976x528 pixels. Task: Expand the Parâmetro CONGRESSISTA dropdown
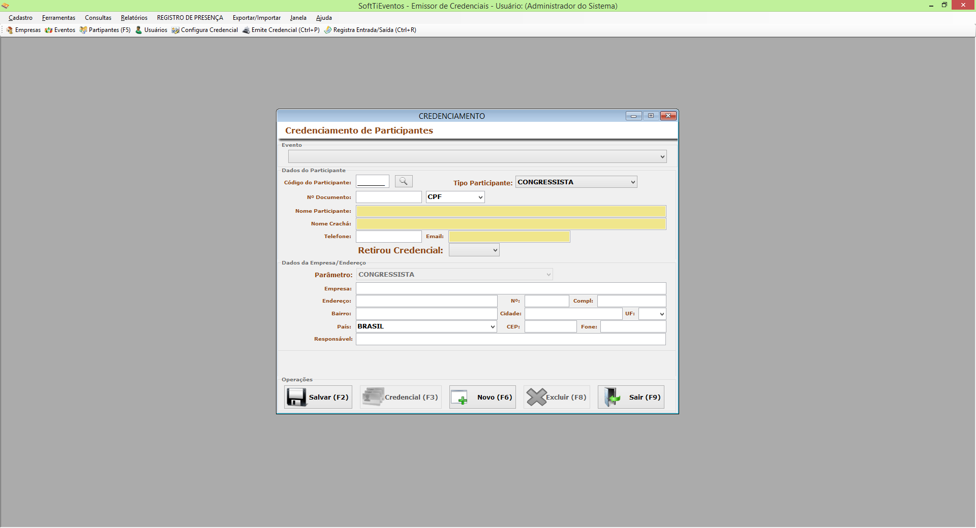548,275
